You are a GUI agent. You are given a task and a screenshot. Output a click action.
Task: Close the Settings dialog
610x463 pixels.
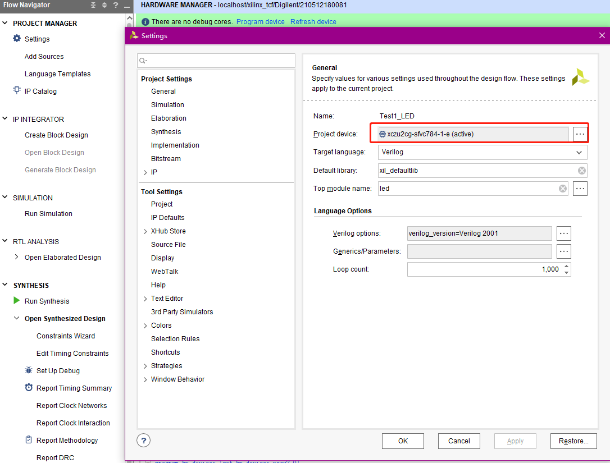click(x=602, y=35)
